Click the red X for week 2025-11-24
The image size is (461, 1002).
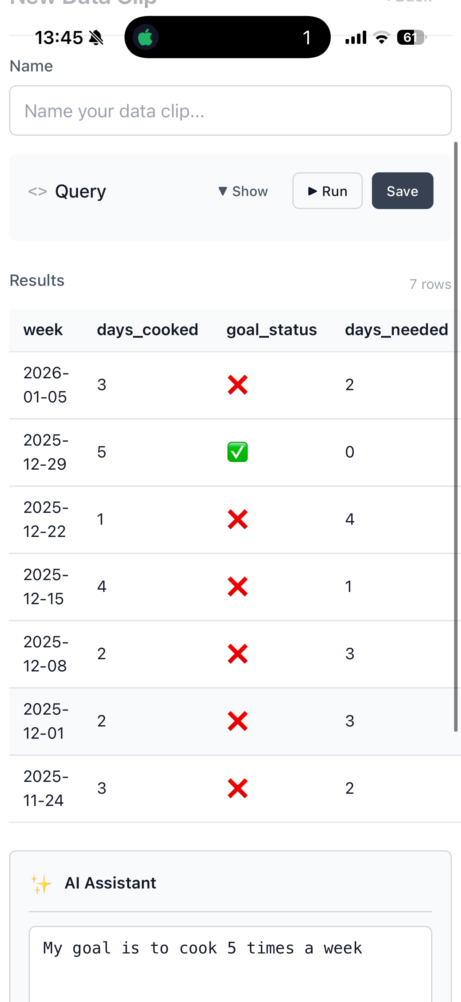(237, 788)
